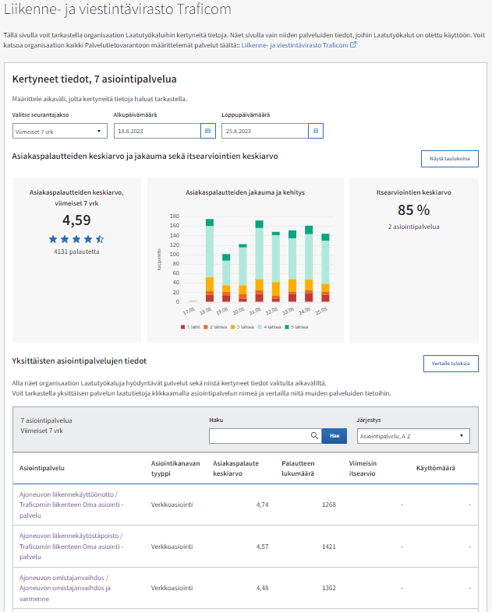Click the magnifier icon in Haku field
This screenshot has height=612, width=492.
[x=314, y=436]
